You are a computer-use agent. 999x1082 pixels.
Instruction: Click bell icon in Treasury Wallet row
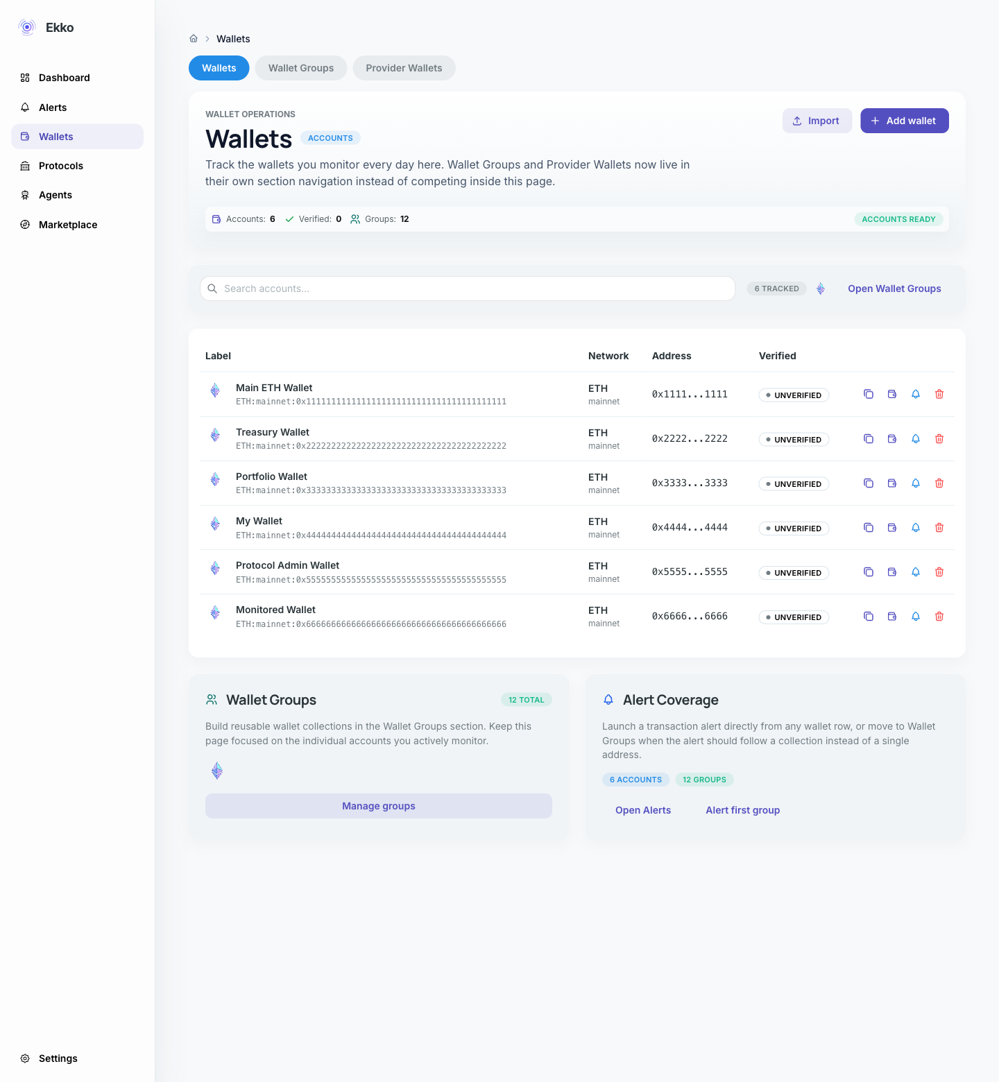coord(916,438)
